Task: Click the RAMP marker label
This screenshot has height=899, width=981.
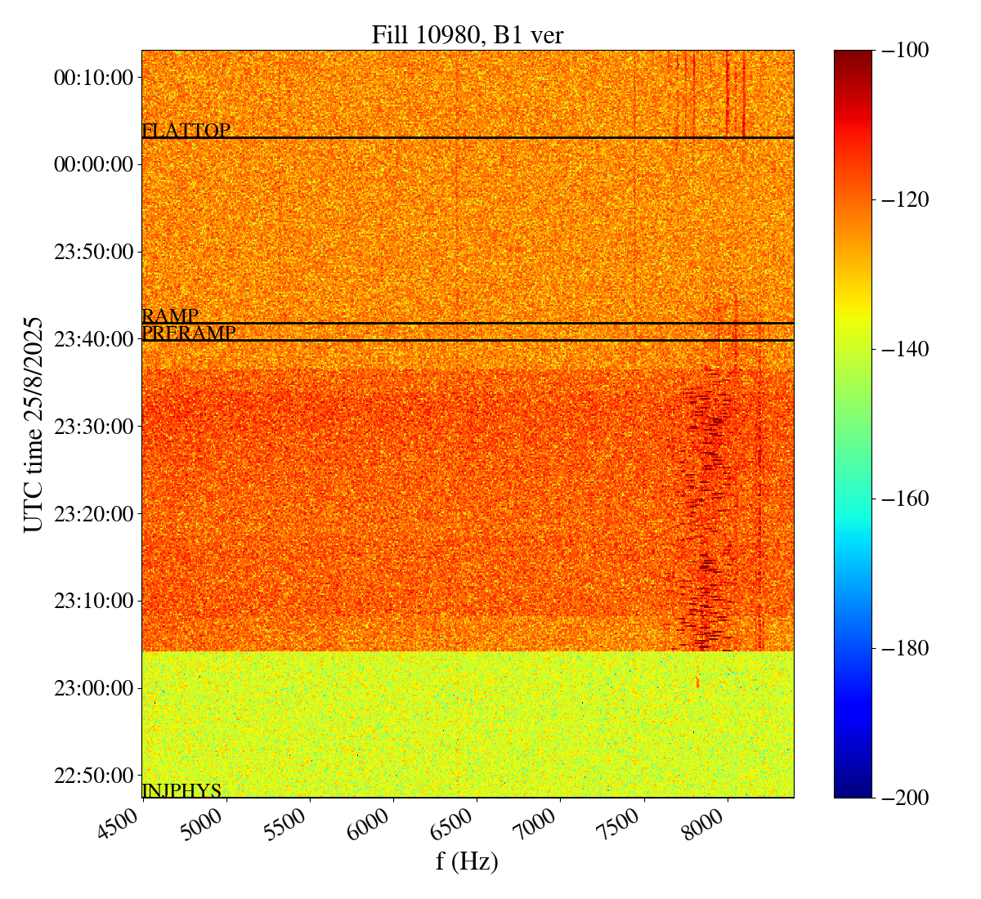Action: 170,316
